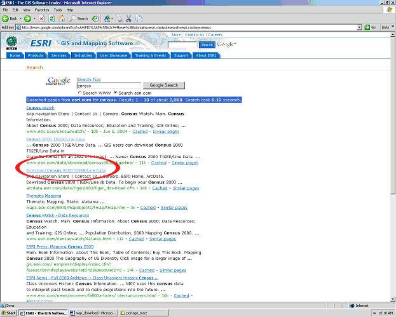Switch to the User Showcase tab
Viewport: 396px width, 317px height.
coord(114,55)
